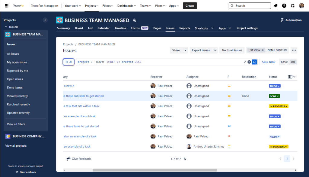Open the notifications bell icon
The width and height of the screenshot is (309, 177).
(x=276, y=6)
